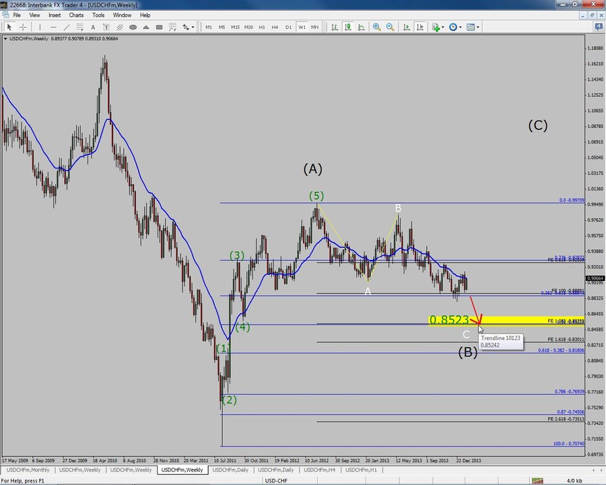Open the File menu

click(x=17, y=15)
